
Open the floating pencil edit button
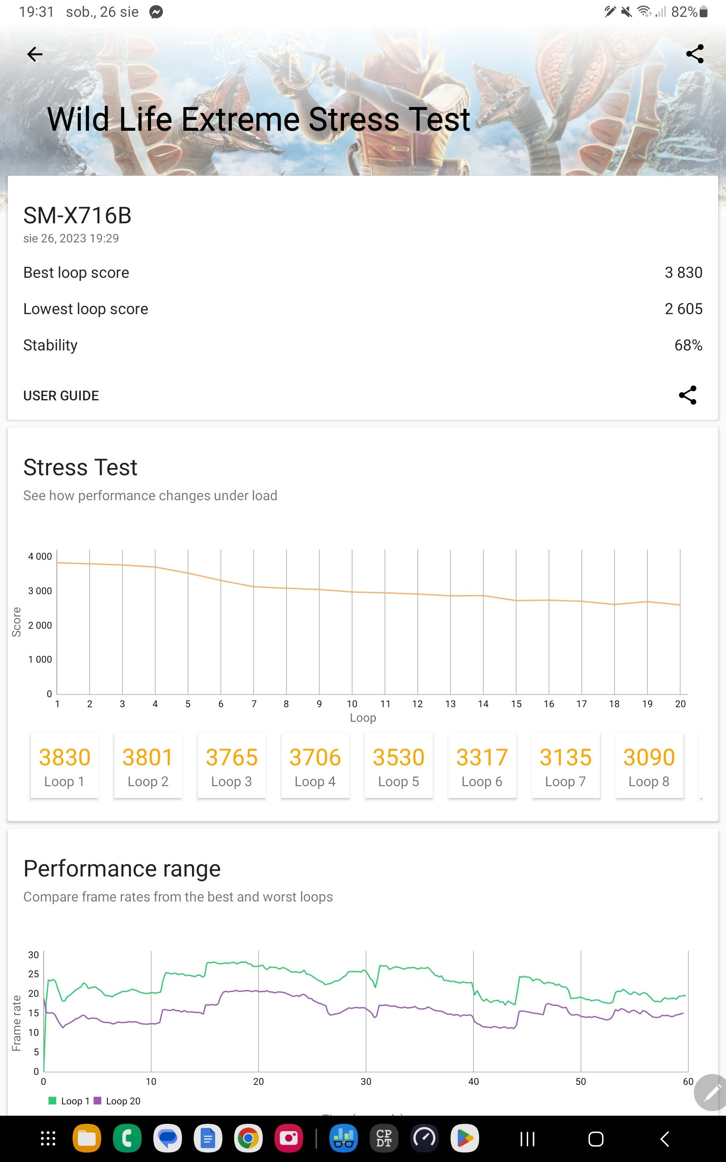tap(711, 1092)
